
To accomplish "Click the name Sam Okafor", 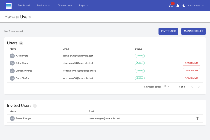I will coord(22,78).
